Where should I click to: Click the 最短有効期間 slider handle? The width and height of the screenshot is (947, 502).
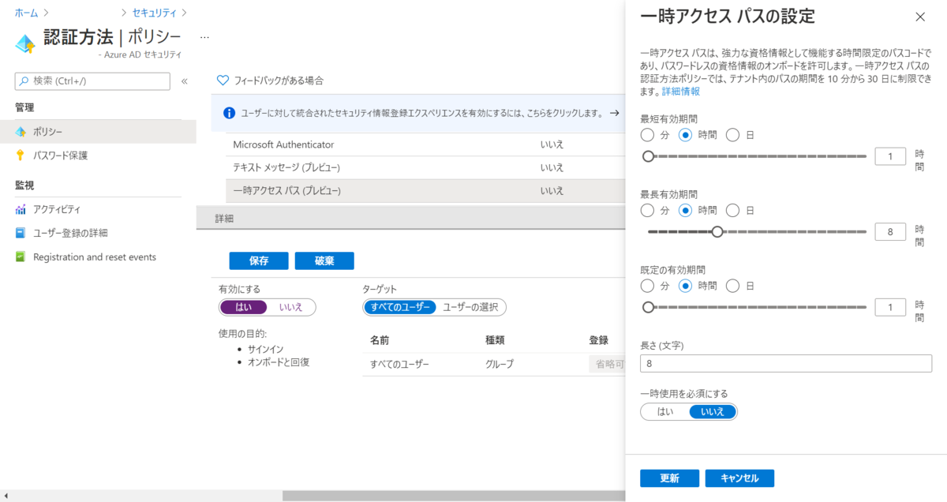tap(649, 156)
